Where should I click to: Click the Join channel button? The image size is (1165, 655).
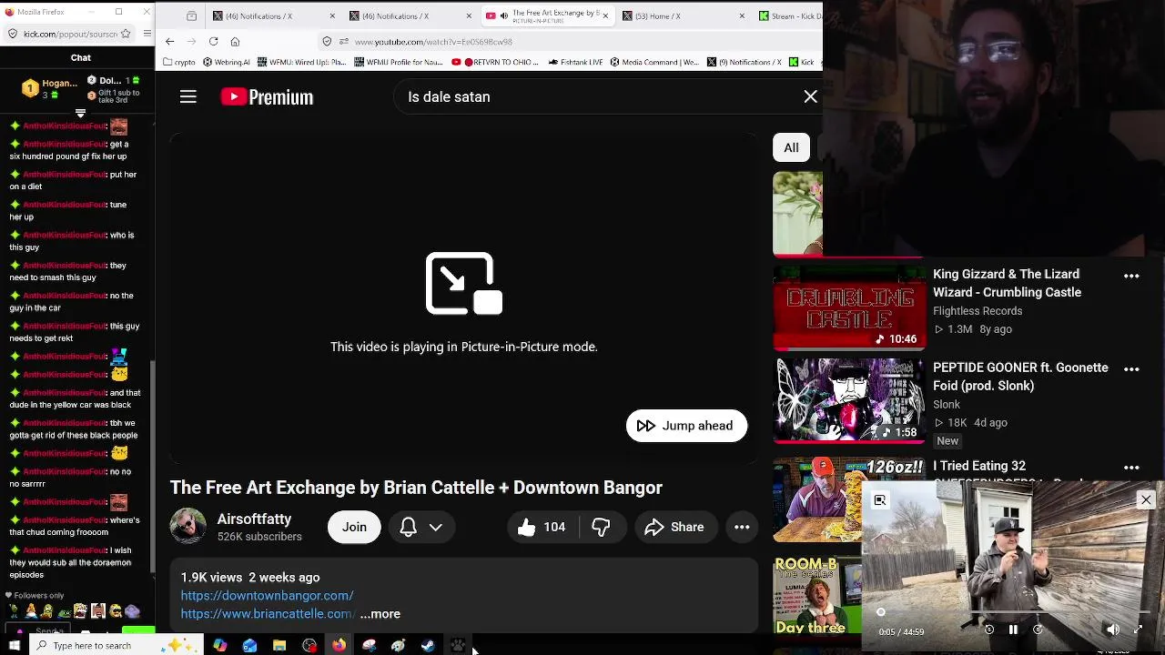[x=354, y=527]
